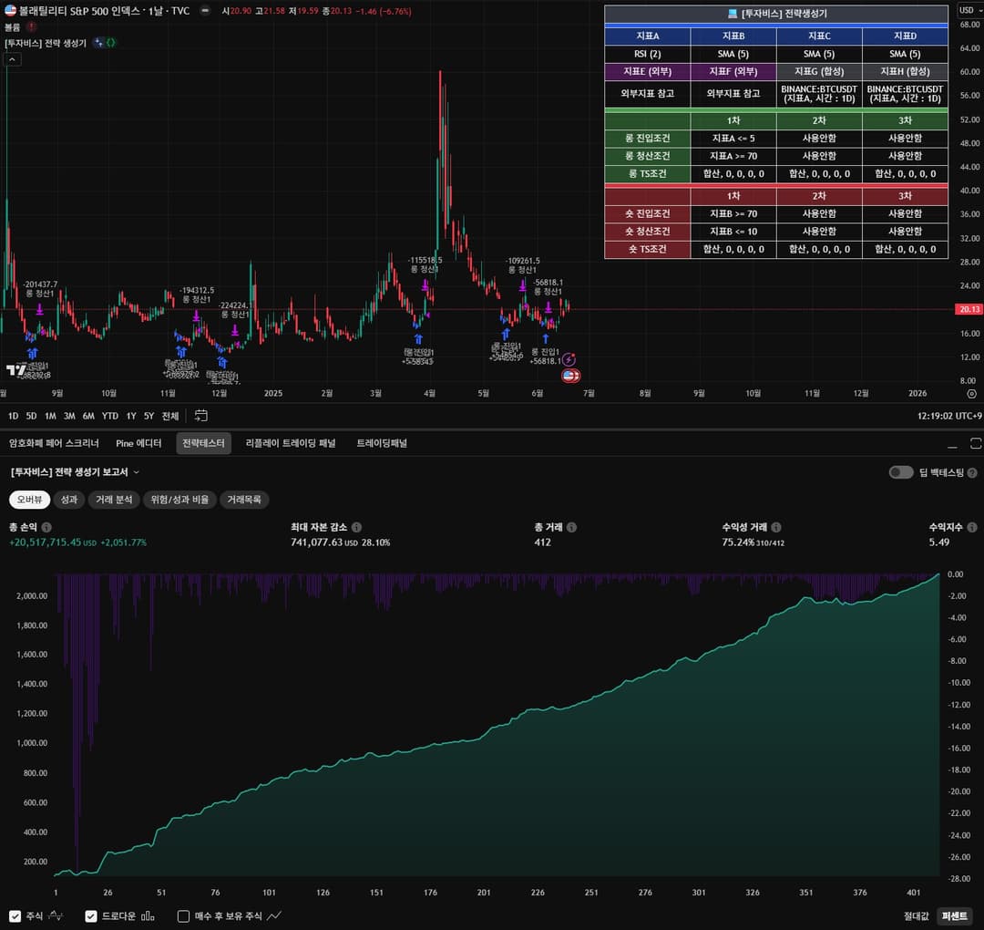Uncheck the 주식 checkbox
The width and height of the screenshot is (984, 930).
coord(15,917)
